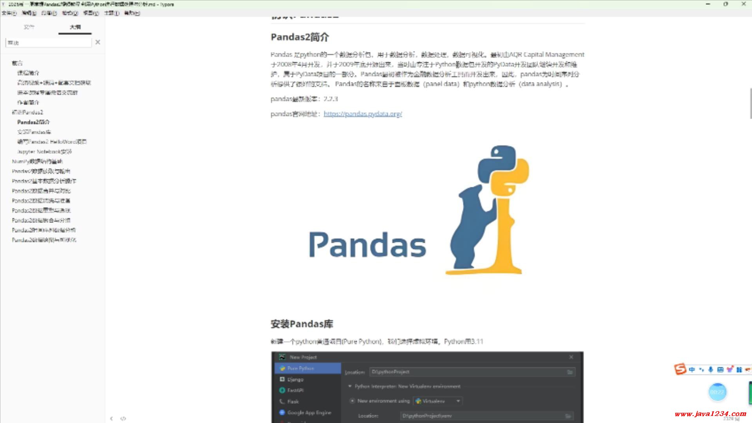Click the word count in status bar
The height and width of the screenshot is (423, 752).
(731, 419)
